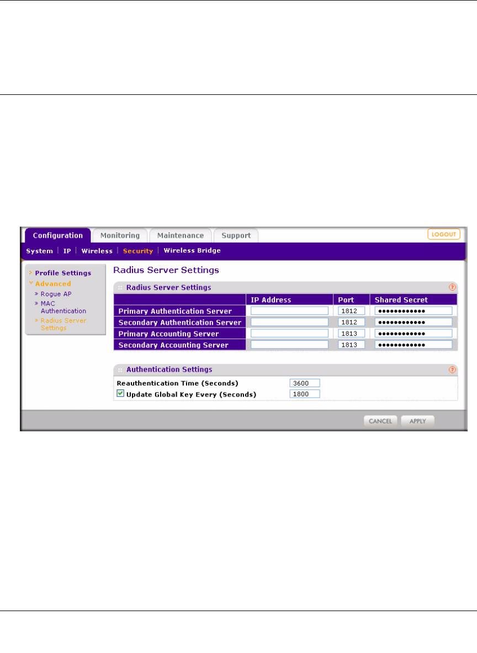Click the Secondary Accounting Server row label
477x653 pixels.
tap(173, 345)
